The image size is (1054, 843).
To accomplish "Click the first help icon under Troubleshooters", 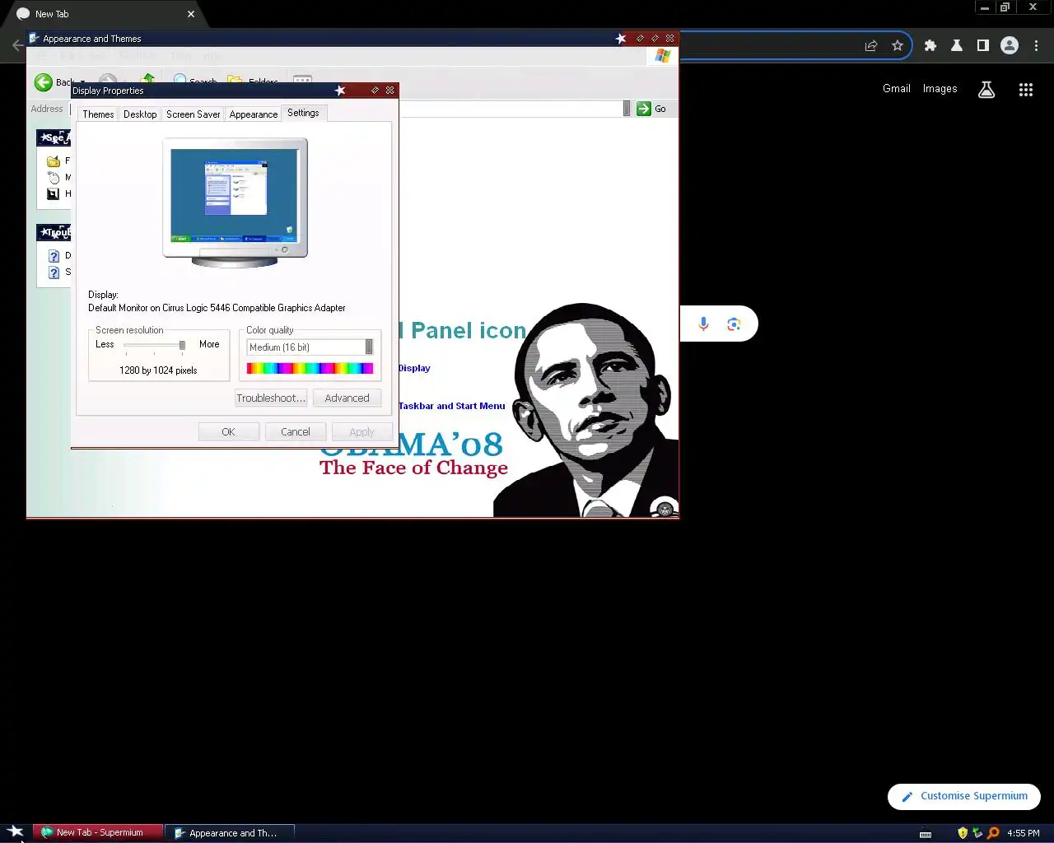I will [54, 256].
